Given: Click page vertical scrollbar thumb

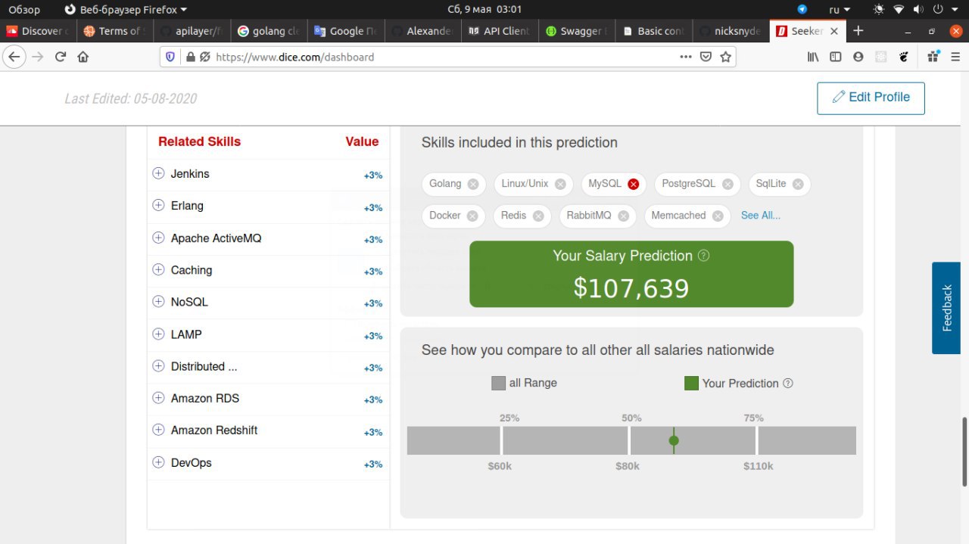Looking at the screenshot, I should [964, 452].
